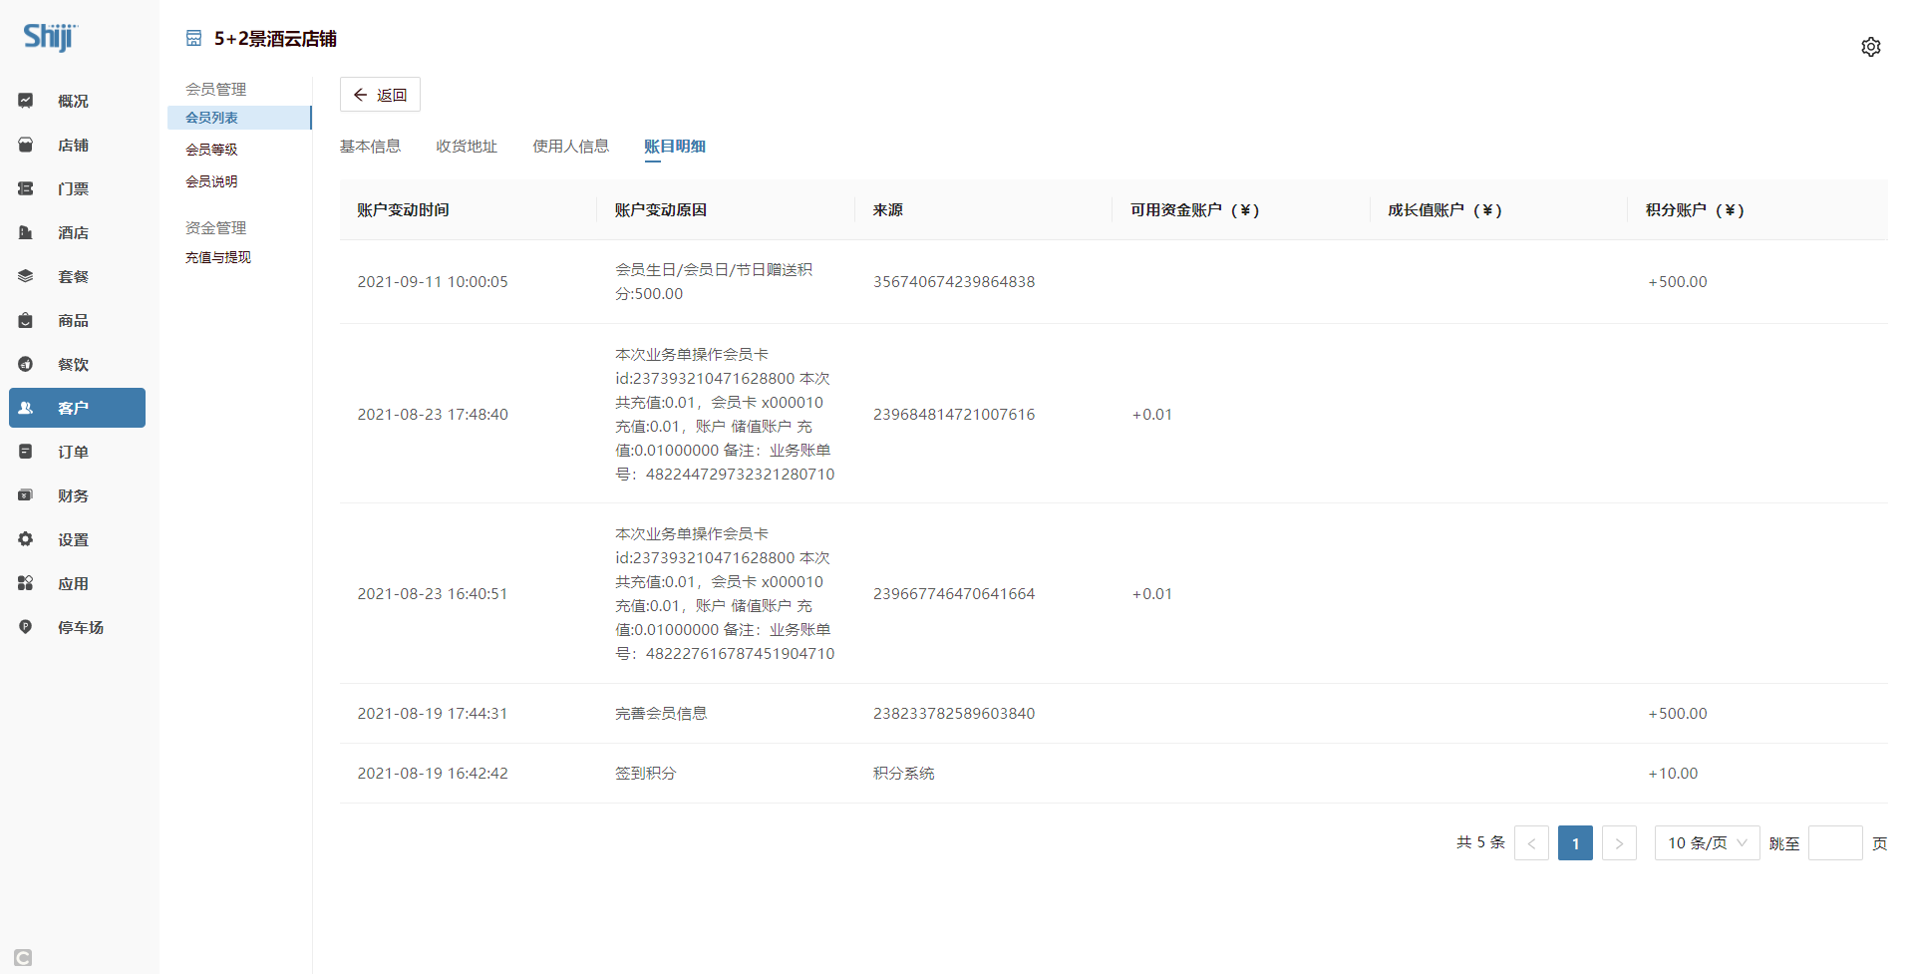Click the 客户 customer sidebar icon

(26, 408)
